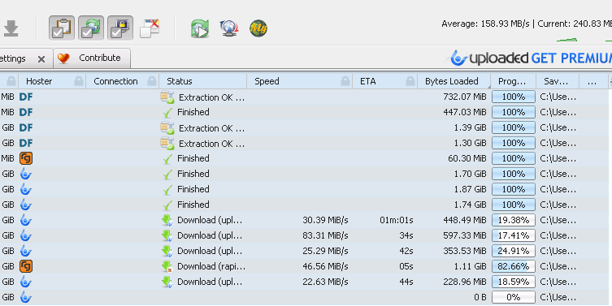612x306 pixels.
Task: Click the gray download arrow toolbar icon
Action: point(11,28)
